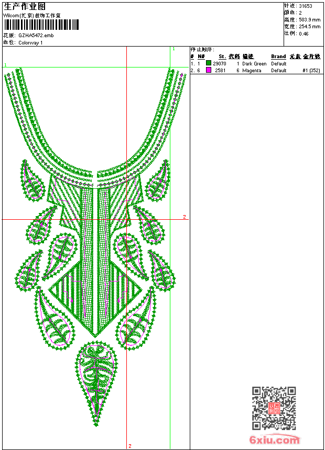Image resolution: width=325 pixels, height=450 pixels.
Task: Click the St. column header
Action: coord(222,57)
